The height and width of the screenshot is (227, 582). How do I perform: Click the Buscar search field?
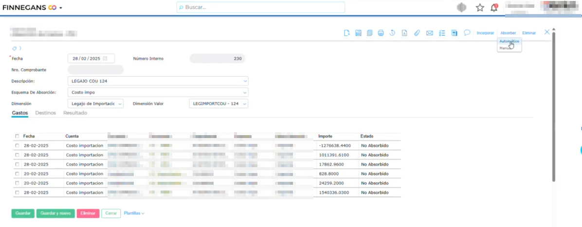click(x=260, y=7)
